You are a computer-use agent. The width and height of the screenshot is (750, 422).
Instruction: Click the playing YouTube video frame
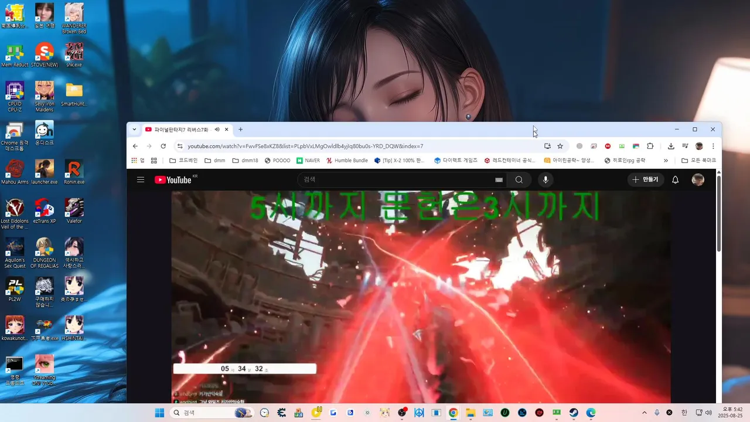[x=421, y=297]
